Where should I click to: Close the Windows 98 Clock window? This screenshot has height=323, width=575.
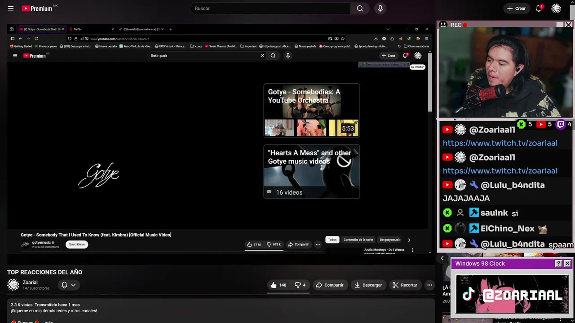[567, 264]
